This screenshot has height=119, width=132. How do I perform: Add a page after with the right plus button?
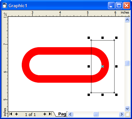coord(44,114)
